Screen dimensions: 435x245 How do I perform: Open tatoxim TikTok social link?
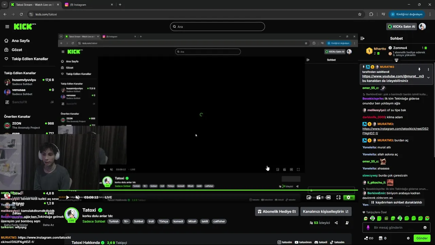[x=337, y=242]
